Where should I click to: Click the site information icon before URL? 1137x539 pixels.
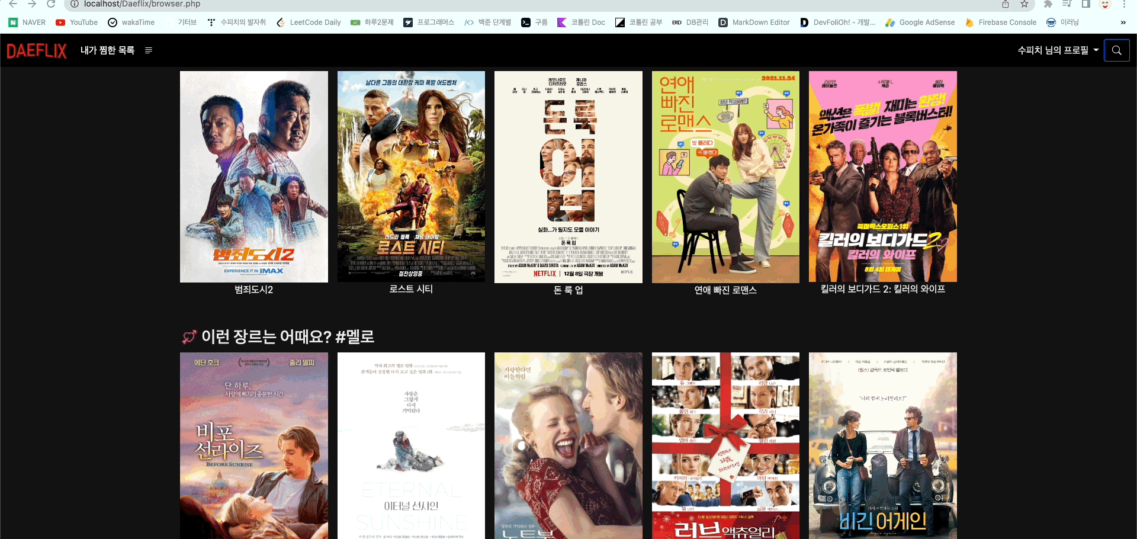[x=75, y=4]
